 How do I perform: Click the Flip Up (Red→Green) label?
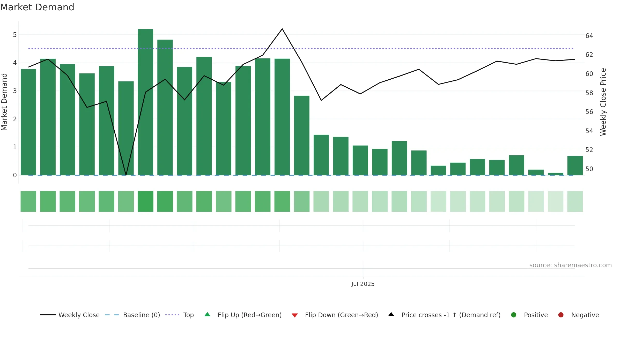coord(250,315)
